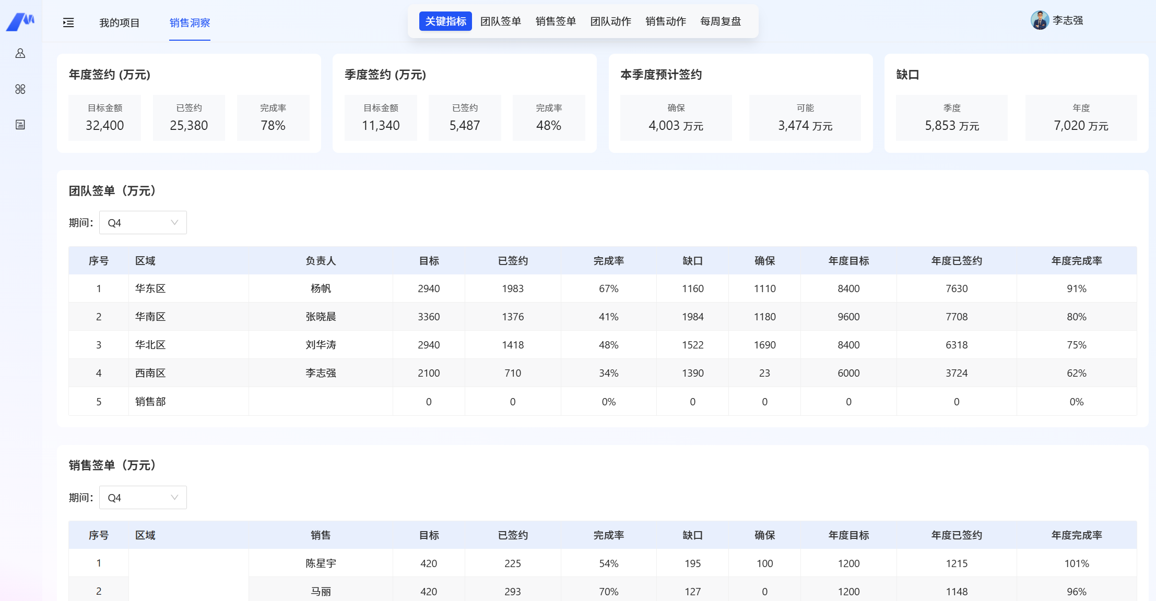Image resolution: width=1156 pixels, height=601 pixels.
Task: Open the 期间 Q4 dropdown under 销售签单
Action: pyautogui.click(x=143, y=497)
